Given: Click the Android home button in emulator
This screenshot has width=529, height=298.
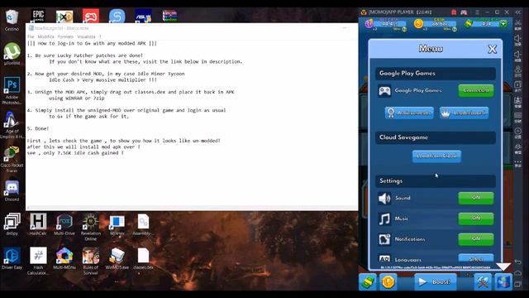Looking at the screenshot, I should point(518,273).
